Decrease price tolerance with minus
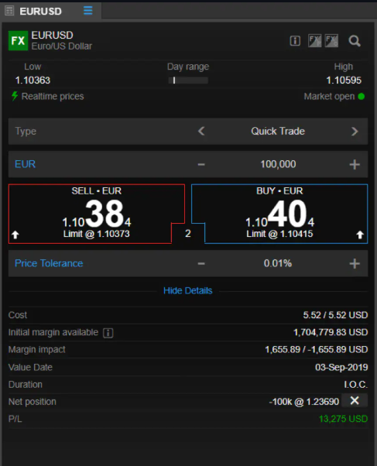Viewport: 377px width, 466px height. [201, 263]
